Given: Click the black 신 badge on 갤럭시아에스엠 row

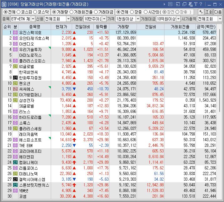Looking at the screenshot, I should tap(15, 179).
